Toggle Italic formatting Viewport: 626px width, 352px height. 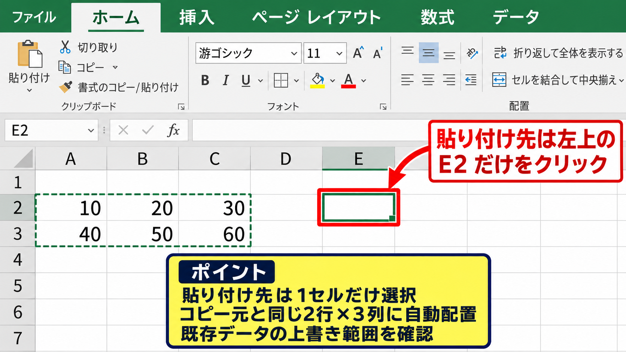click(x=225, y=80)
